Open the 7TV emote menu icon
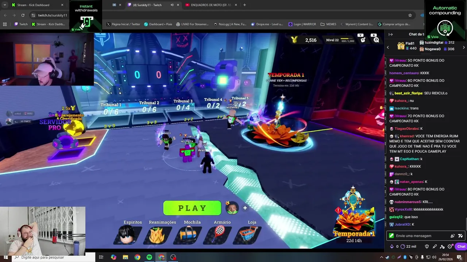This screenshot has width=467, height=262. (x=460, y=236)
